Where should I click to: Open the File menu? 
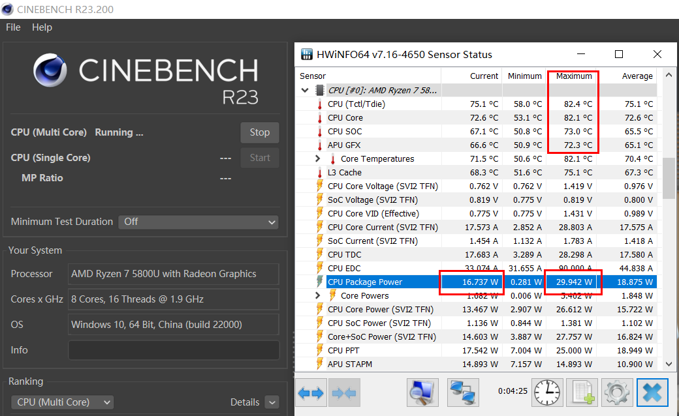point(13,27)
